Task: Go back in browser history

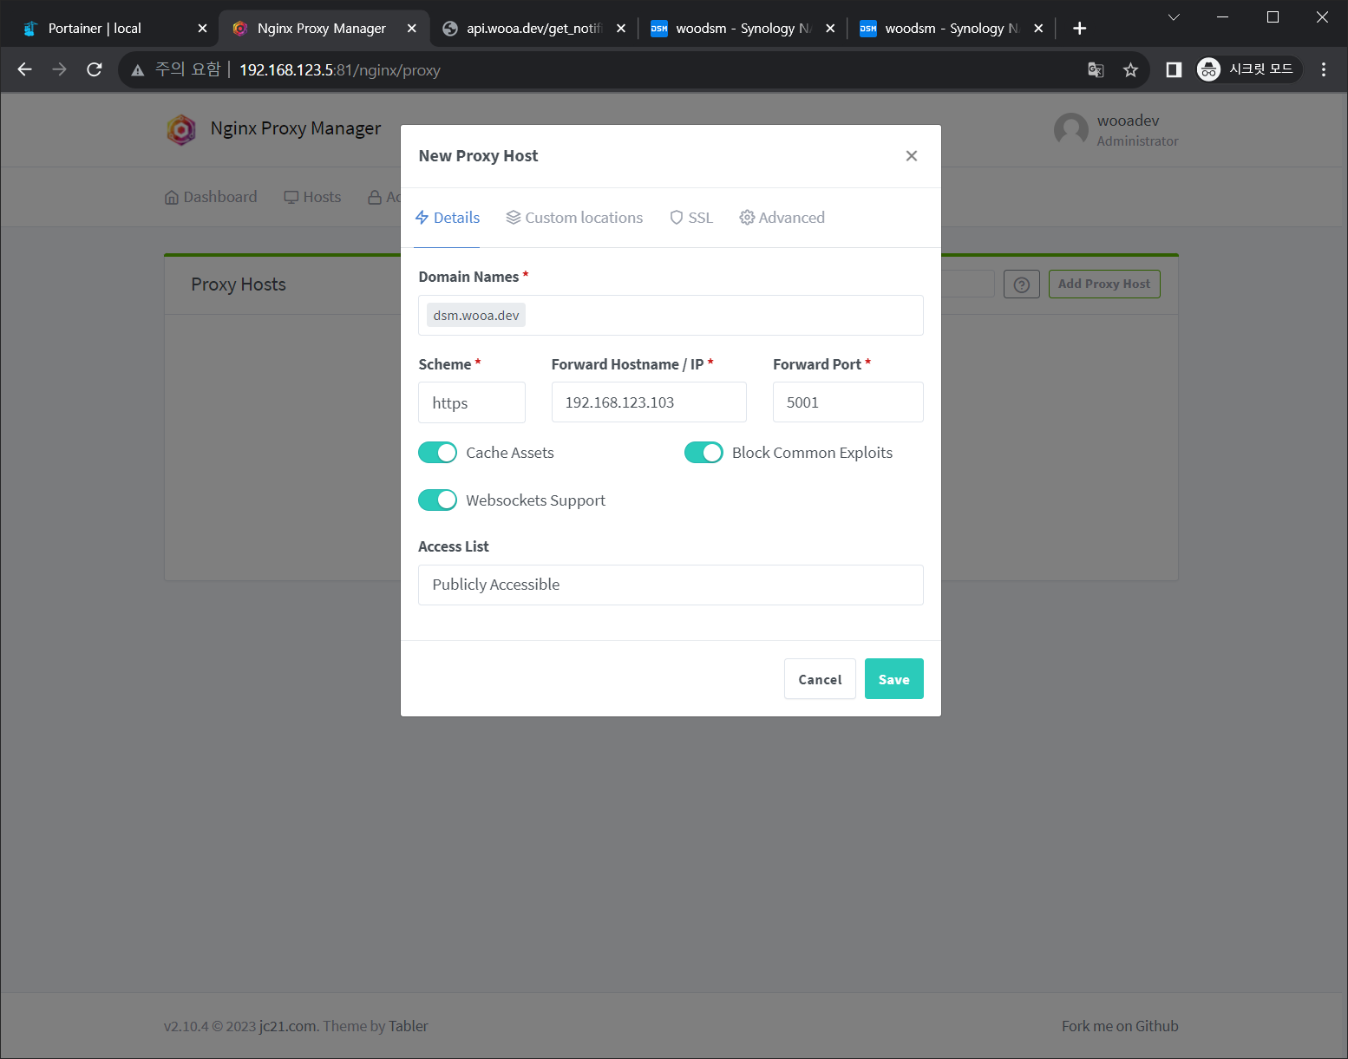Action: click(x=25, y=69)
